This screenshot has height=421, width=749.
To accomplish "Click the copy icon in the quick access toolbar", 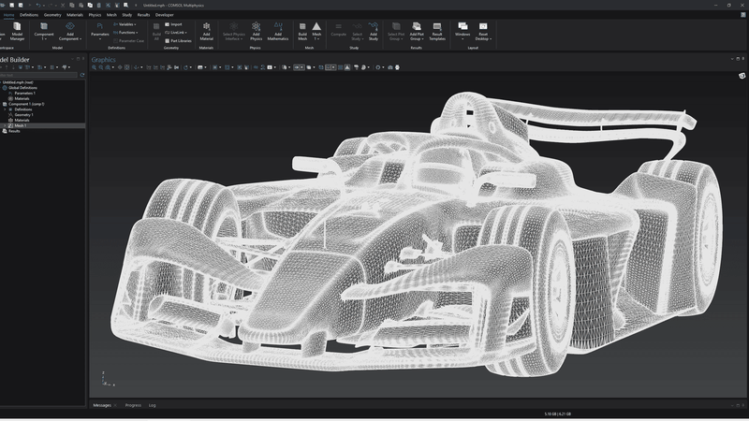I will click(72, 6).
